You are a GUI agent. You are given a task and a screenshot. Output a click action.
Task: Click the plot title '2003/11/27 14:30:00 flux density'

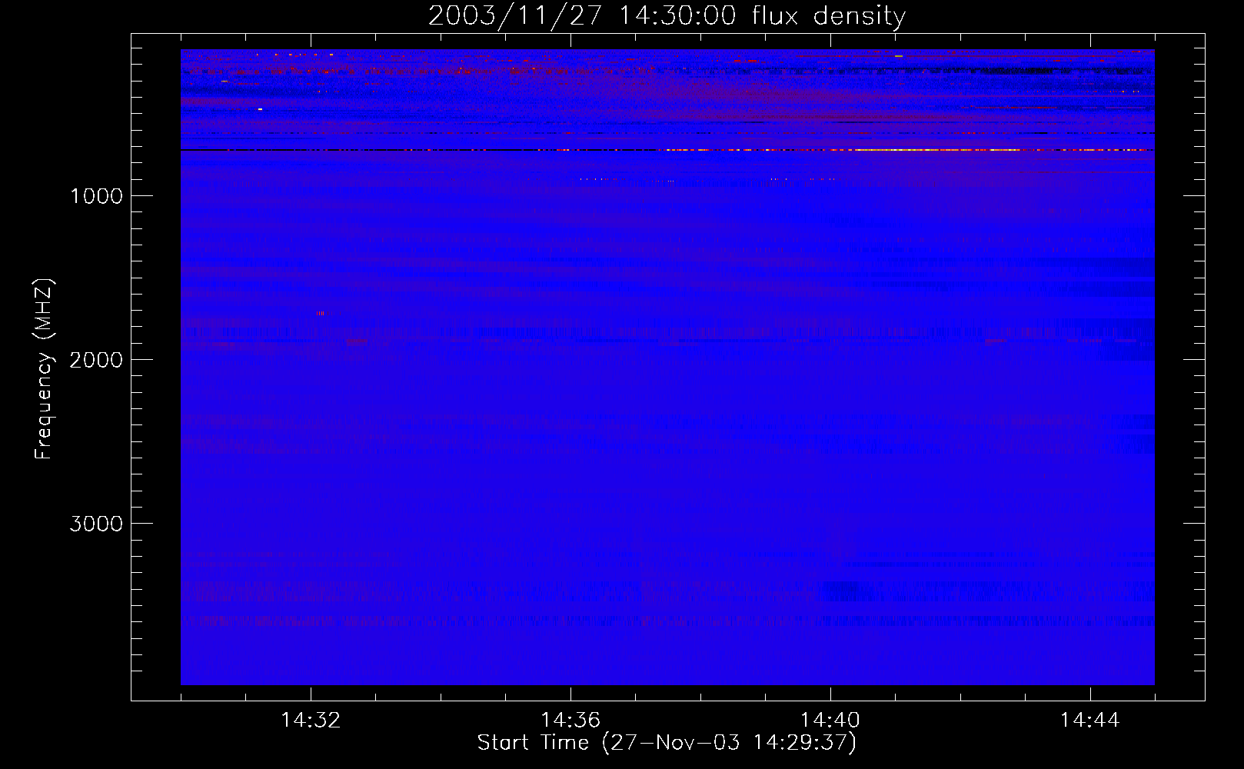667,15
